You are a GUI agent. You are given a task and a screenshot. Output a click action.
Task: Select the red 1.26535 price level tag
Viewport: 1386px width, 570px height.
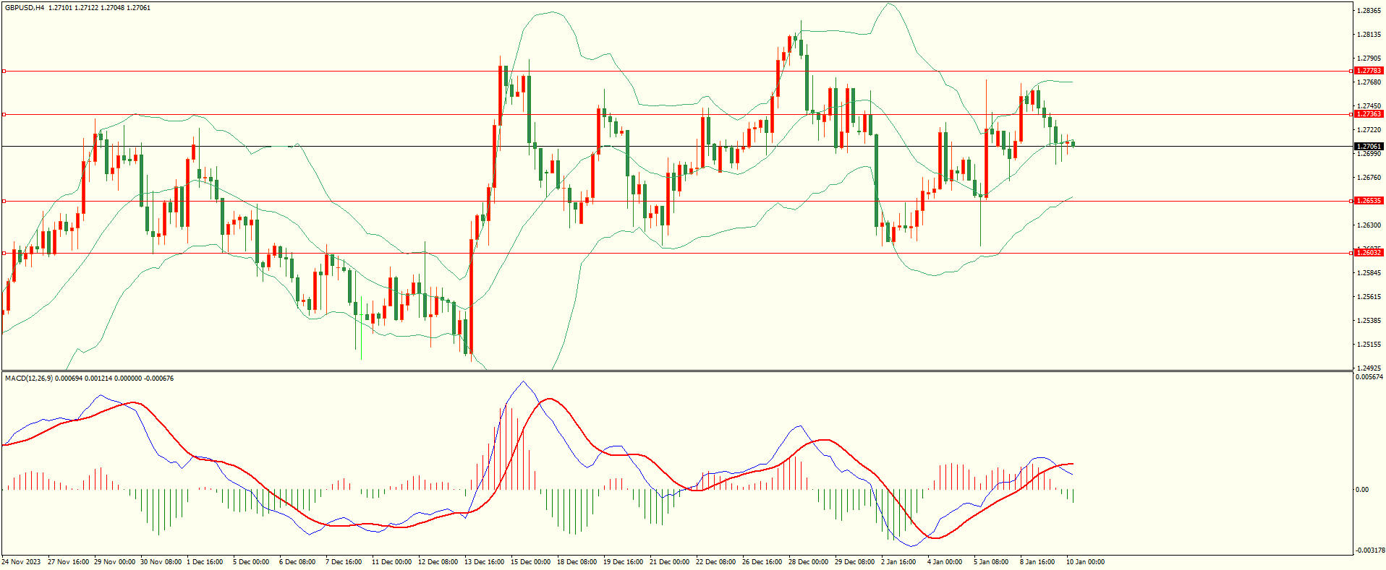(x=1369, y=201)
